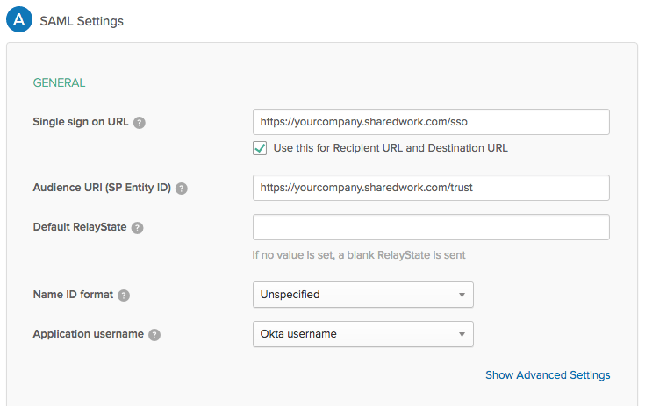This screenshot has height=406, width=645.
Task: Click the GENERAL section heading
Action: (x=59, y=82)
